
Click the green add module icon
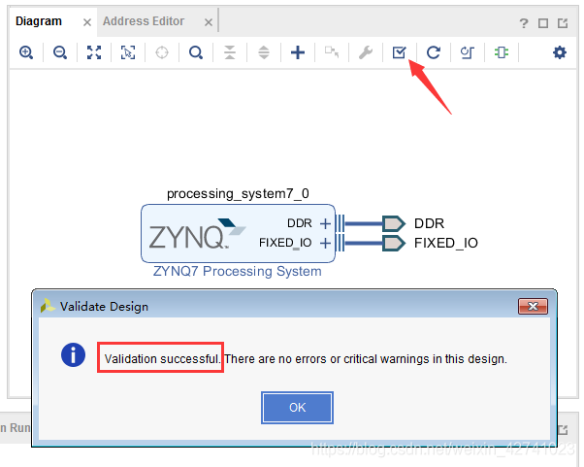pyautogui.click(x=501, y=52)
